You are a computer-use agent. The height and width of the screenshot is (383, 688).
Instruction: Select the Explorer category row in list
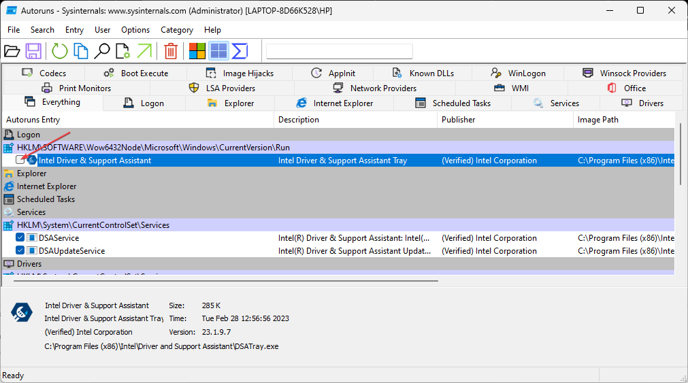(338, 173)
